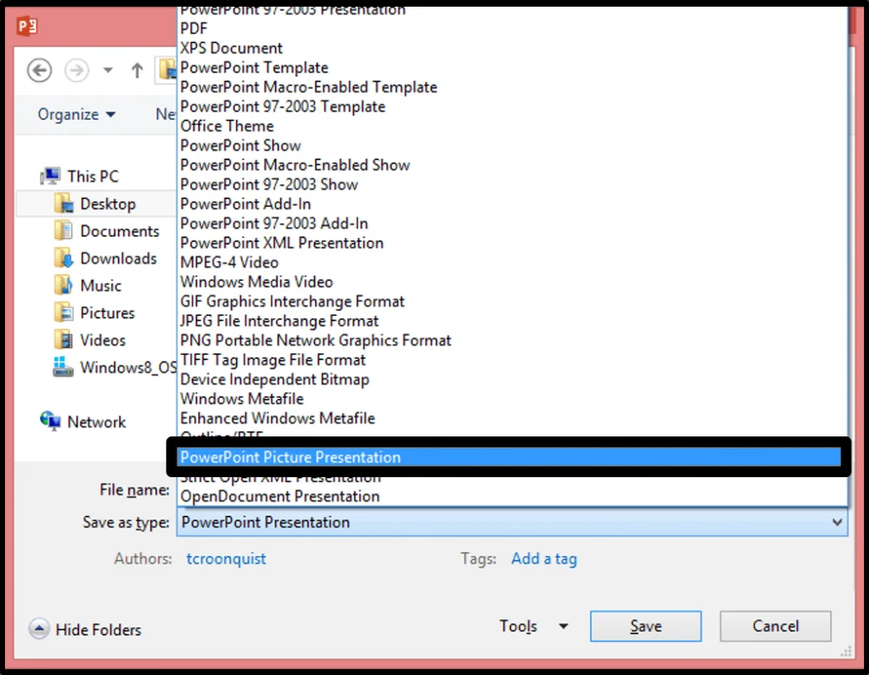Select PowerPoint Picture Presentation type

click(x=509, y=457)
